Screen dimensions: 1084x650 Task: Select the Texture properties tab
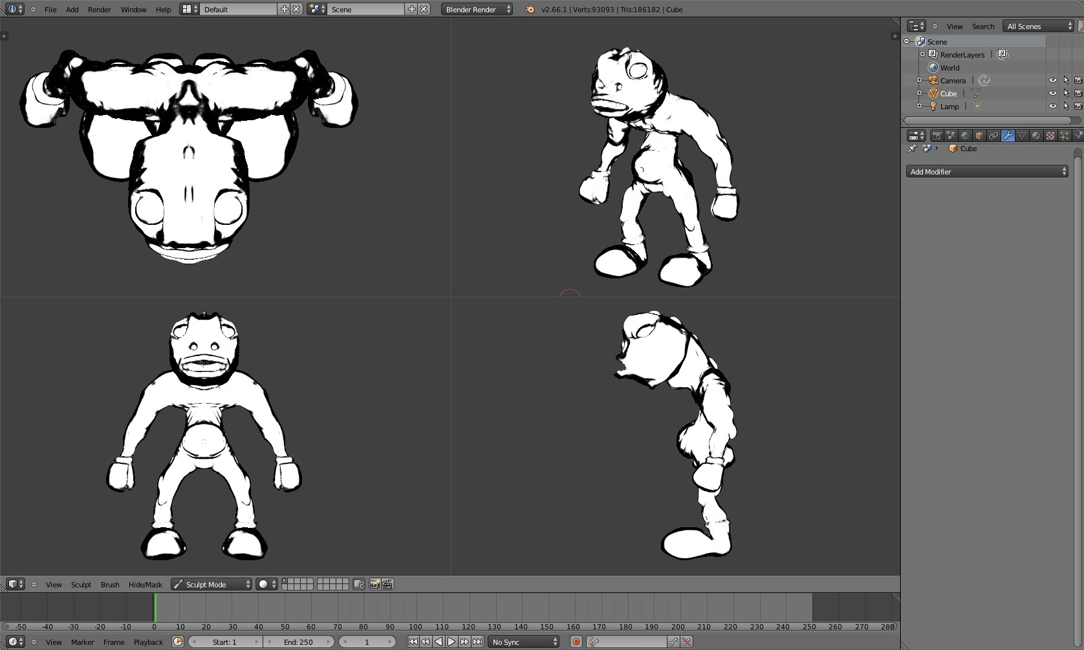1050,136
